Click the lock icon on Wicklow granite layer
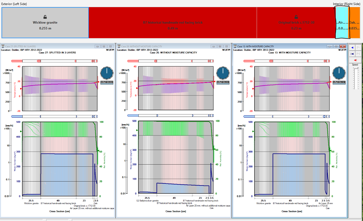 click(x=45, y=17)
